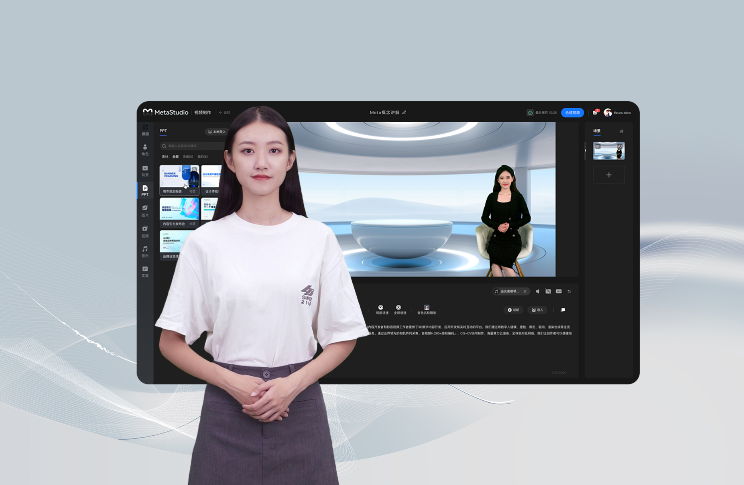This screenshot has height=485, width=744.
Task: Select the 品牌视觉体系 PPT thumbnail
Action: click(x=175, y=245)
